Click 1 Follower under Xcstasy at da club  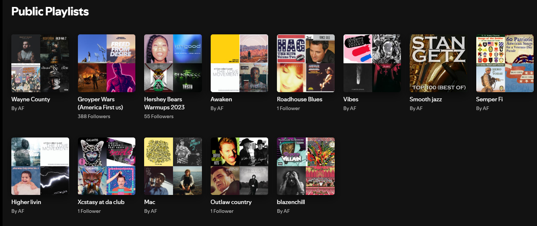(89, 211)
